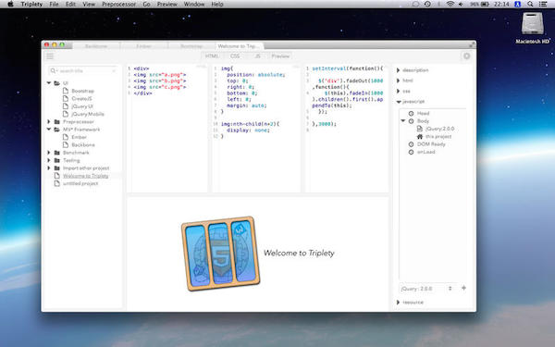
Task: Collapse the javascript section
Action: pyautogui.click(x=399, y=102)
